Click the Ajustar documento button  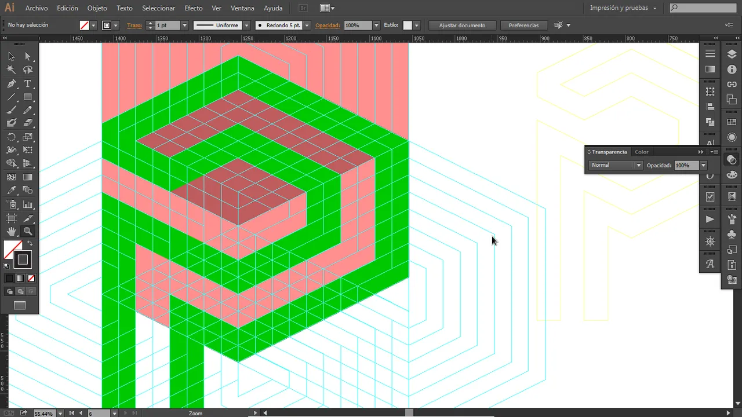point(462,25)
